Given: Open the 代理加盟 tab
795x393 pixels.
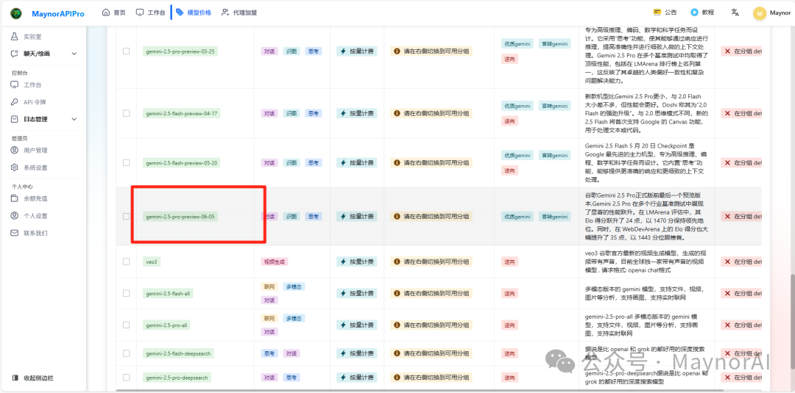Looking at the screenshot, I should [x=239, y=12].
